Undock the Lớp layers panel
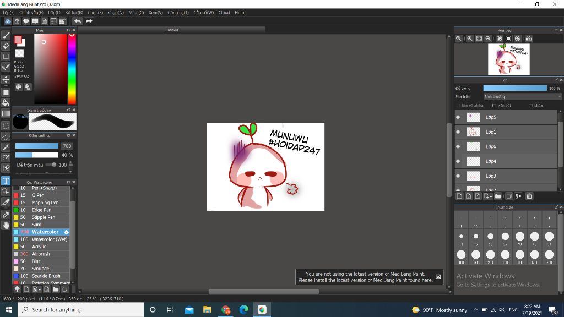This screenshot has width=564, height=317. (556, 80)
